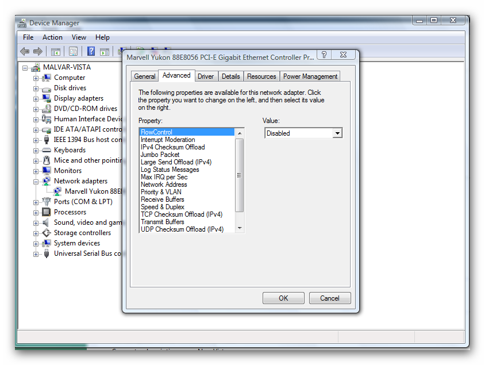This screenshot has height=365, width=485.
Task: Select the MALVAR-VISTA computer icon
Action: tap(36, 67)
